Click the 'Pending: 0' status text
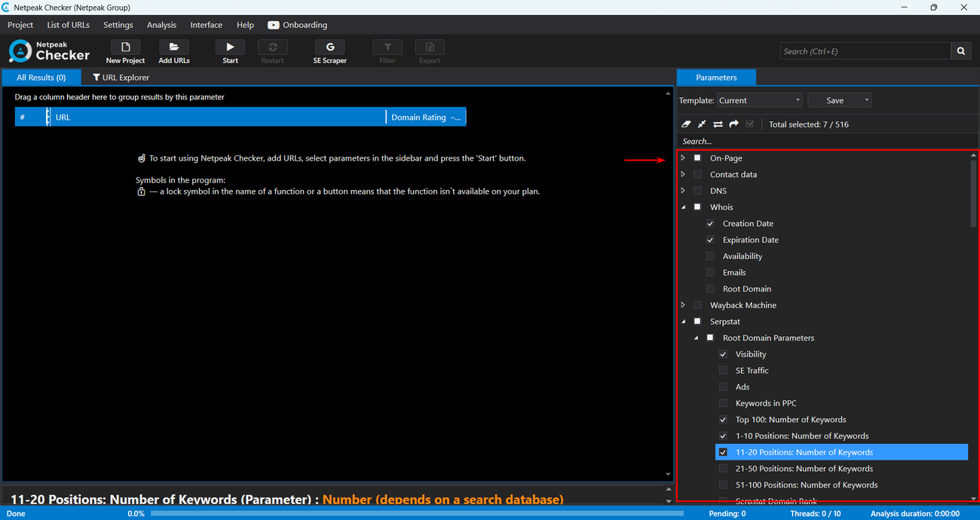The image size is (980, 520). coord(727,513)
